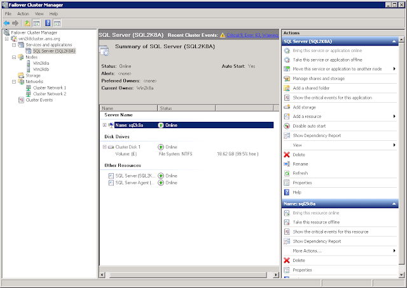The width and height of the screenshot is (407, 288).
Task: Click the Rename icon in Actions pane
Action: tap(287, 164)
